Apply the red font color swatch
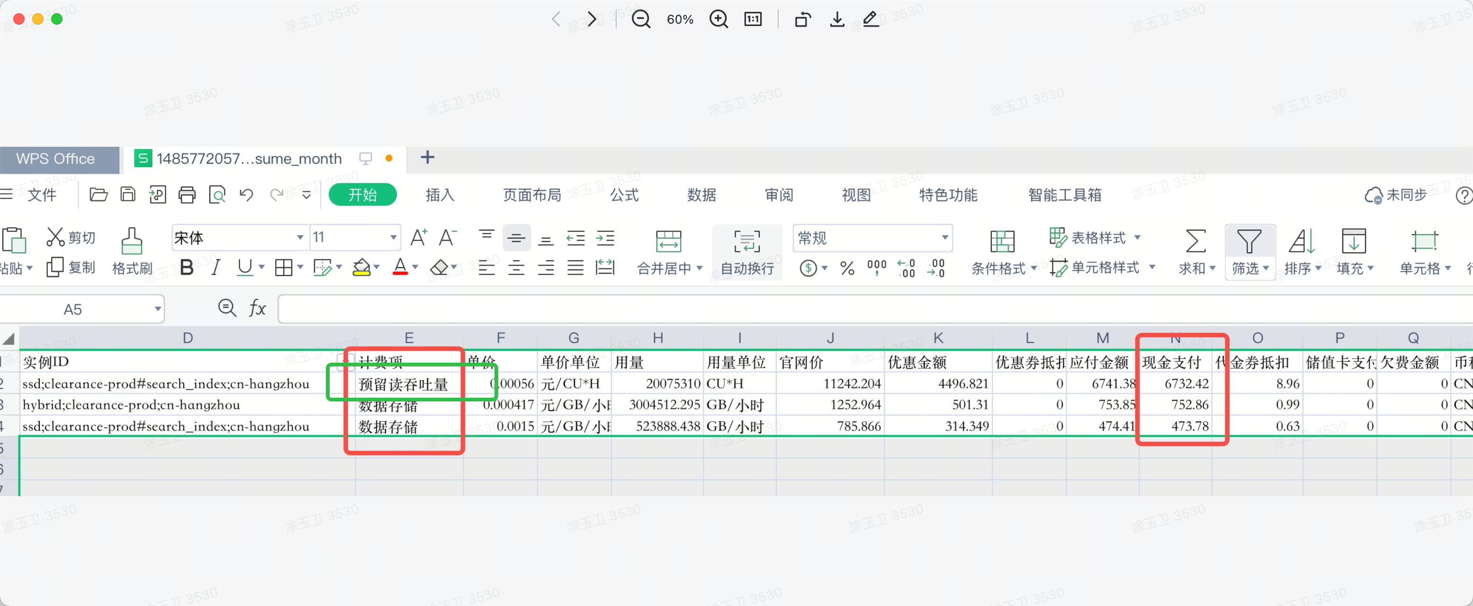The width and height of the screenshot is (1473, 606). pyautogui.click(x=400, y=267)
